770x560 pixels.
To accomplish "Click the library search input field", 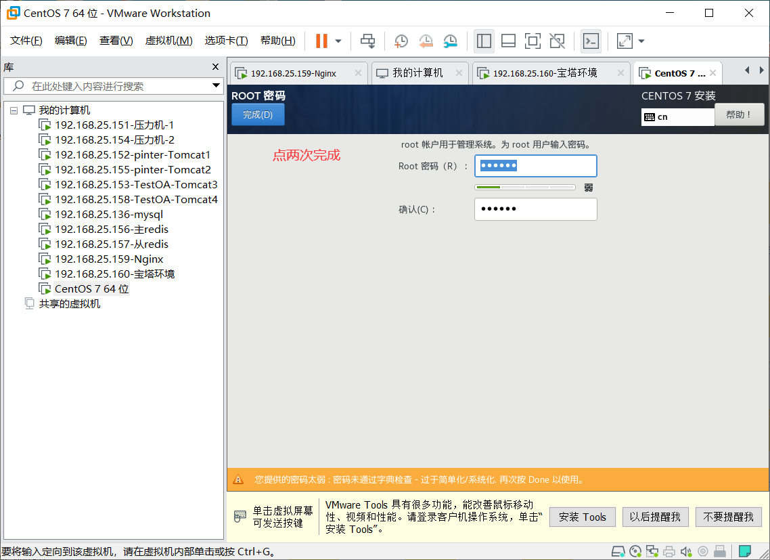I will coord(114,86).
